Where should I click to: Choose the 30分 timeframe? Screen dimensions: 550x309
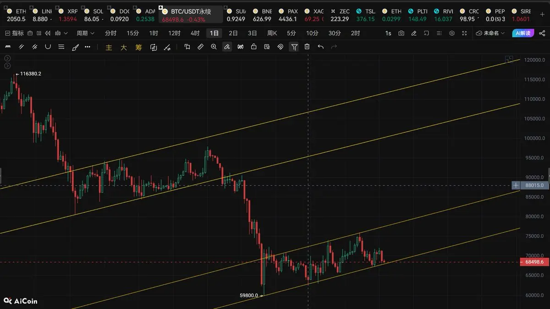[335, 33]
